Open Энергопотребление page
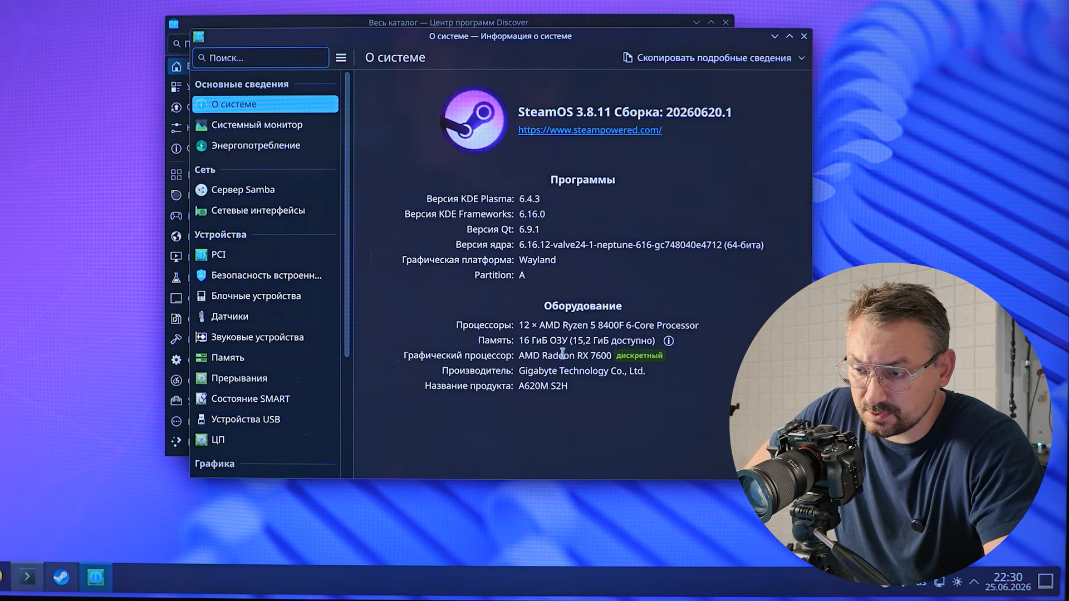1069x601 pixels. coord(265,145)
